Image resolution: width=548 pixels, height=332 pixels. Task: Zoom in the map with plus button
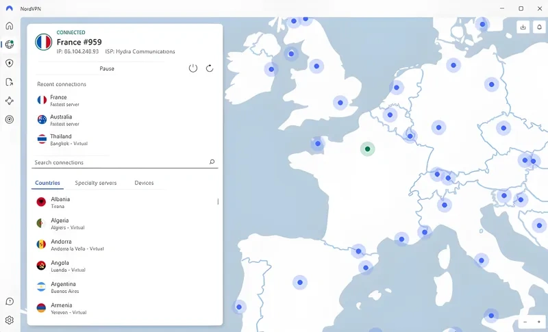[539, 322]
